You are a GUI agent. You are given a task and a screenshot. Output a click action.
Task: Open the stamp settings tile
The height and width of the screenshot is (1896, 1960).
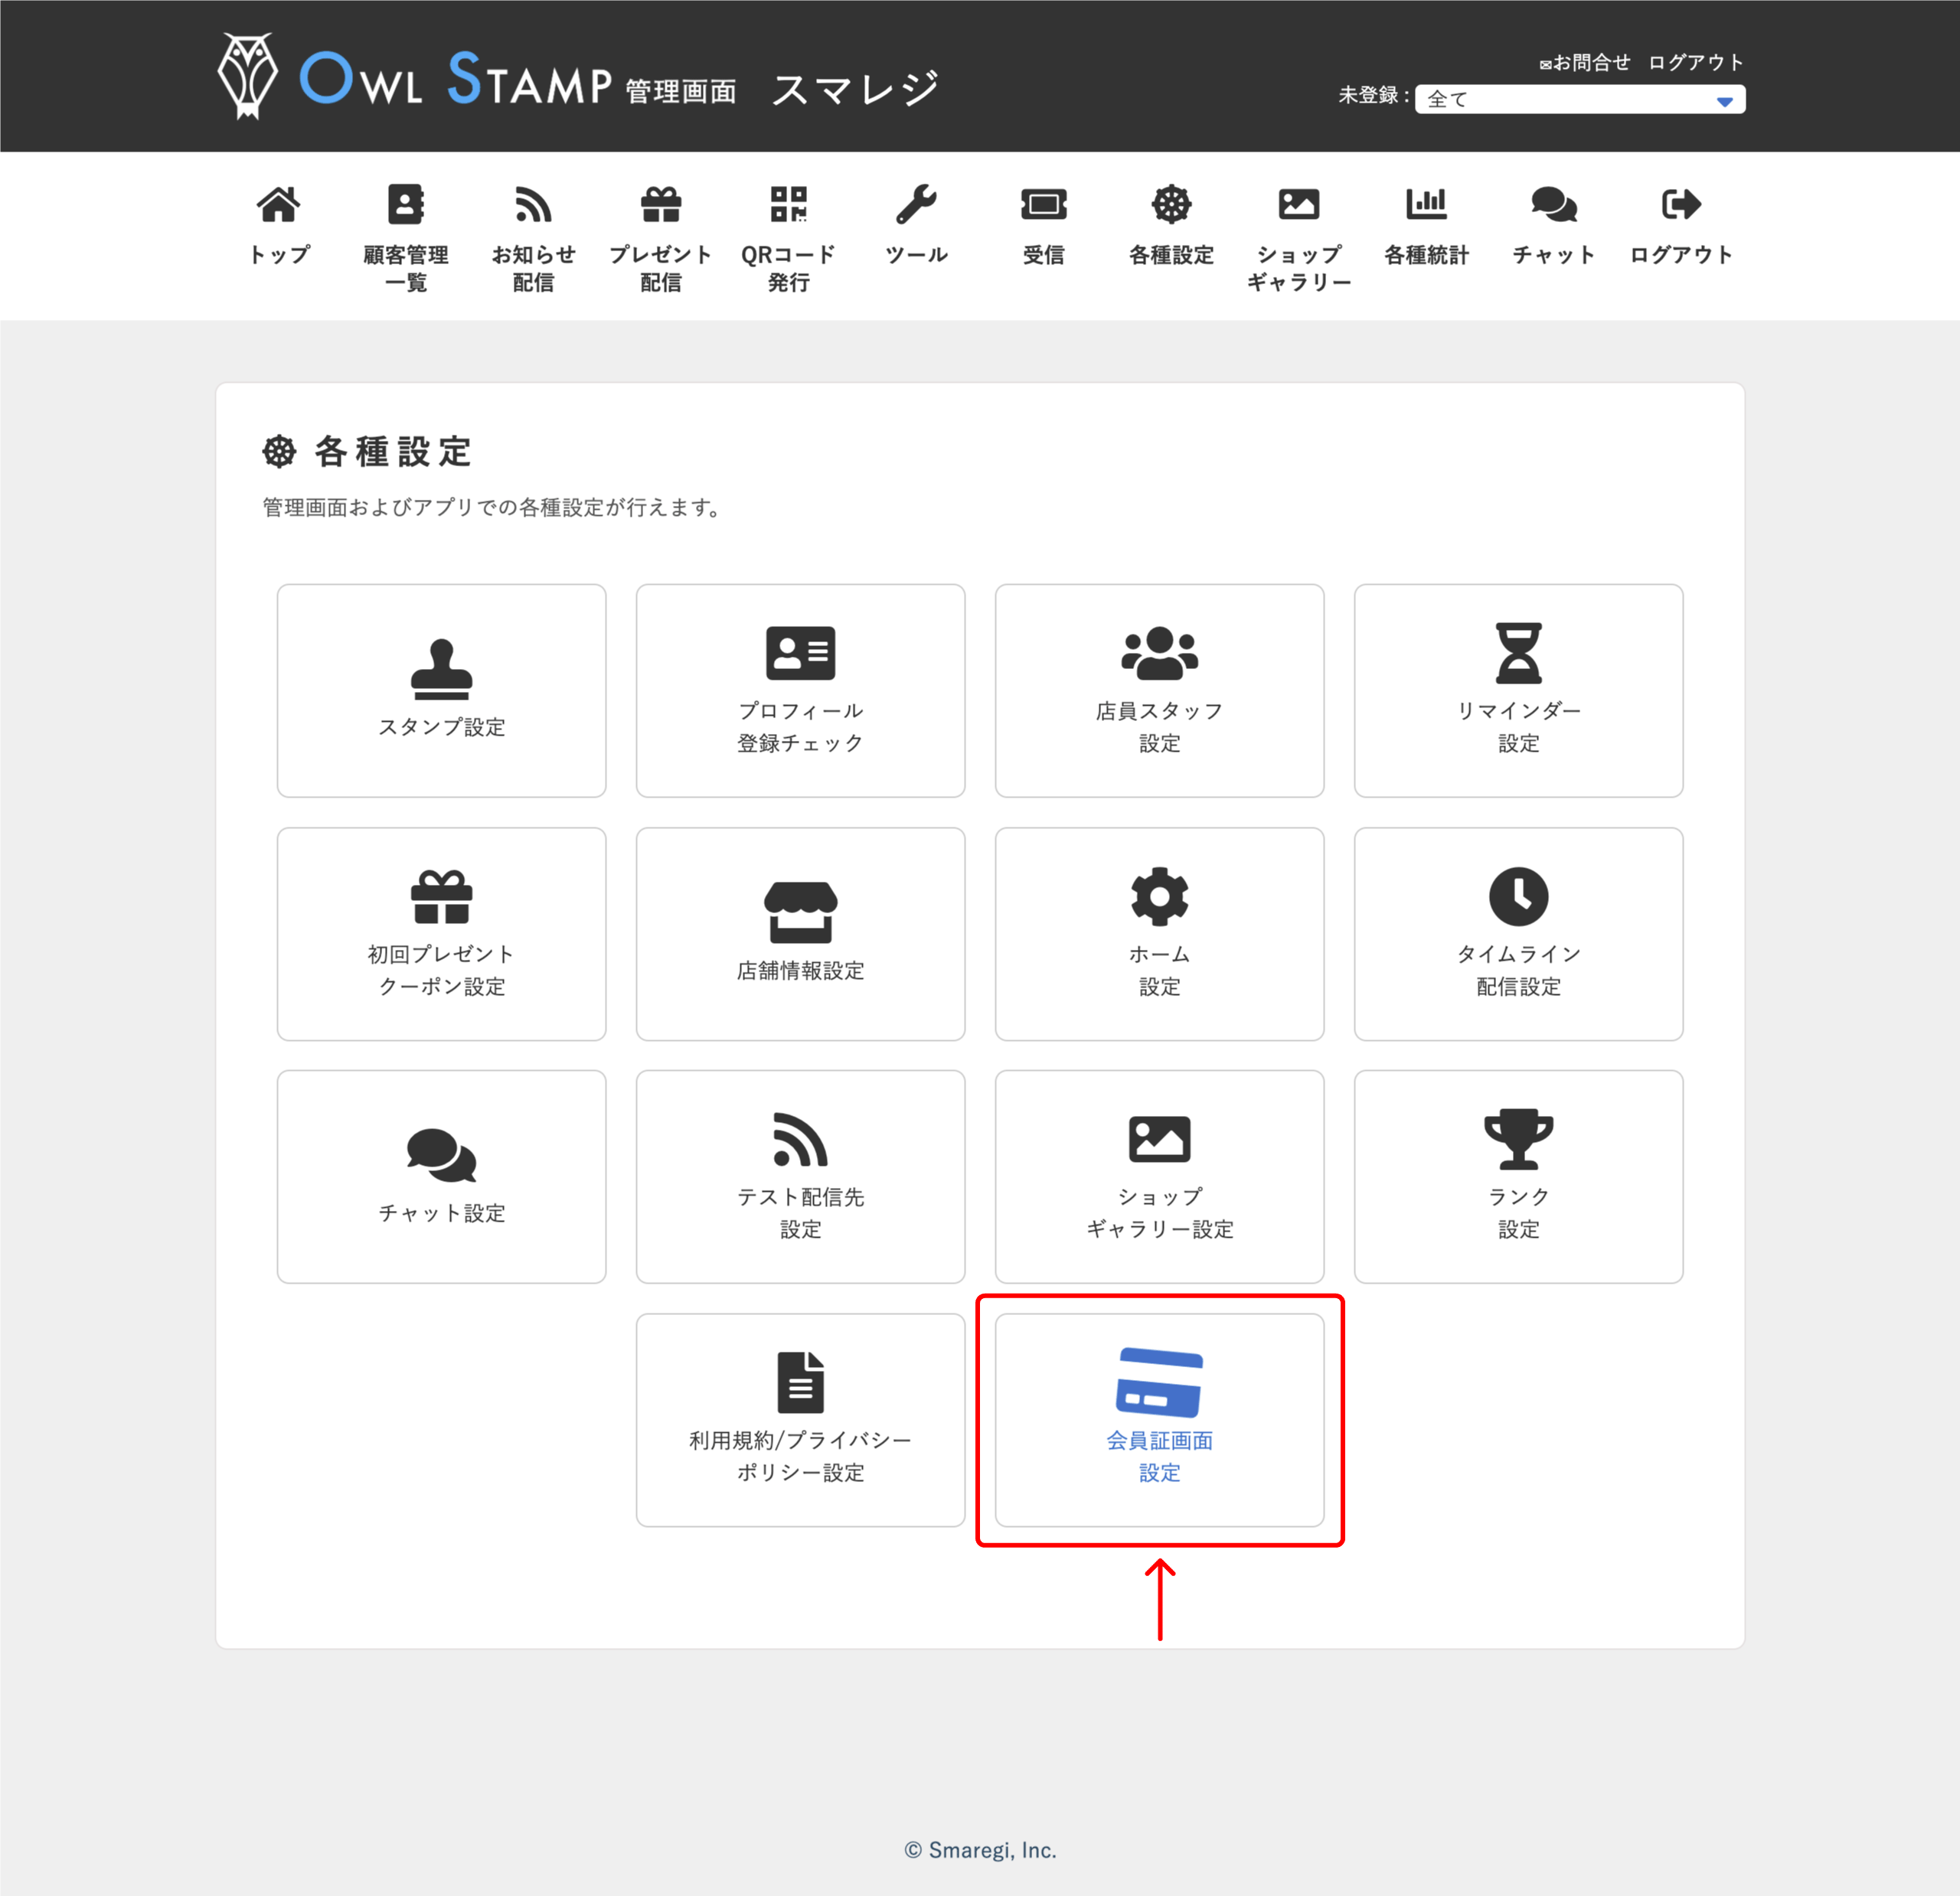pos(441,690)
